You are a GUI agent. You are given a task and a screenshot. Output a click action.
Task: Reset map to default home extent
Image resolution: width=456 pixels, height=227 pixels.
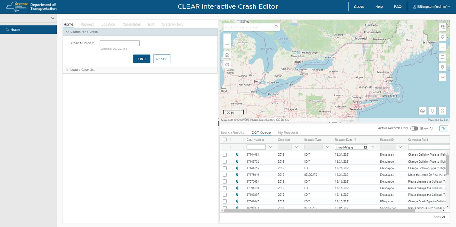click(227, 55)
